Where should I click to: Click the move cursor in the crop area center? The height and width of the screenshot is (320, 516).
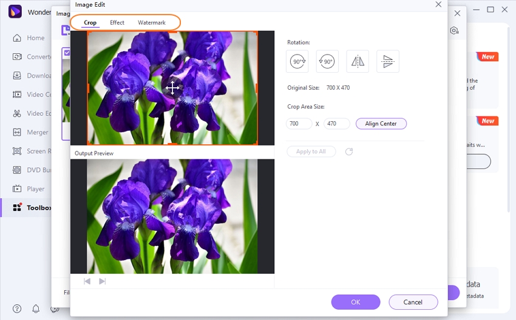tap(172, 88)
